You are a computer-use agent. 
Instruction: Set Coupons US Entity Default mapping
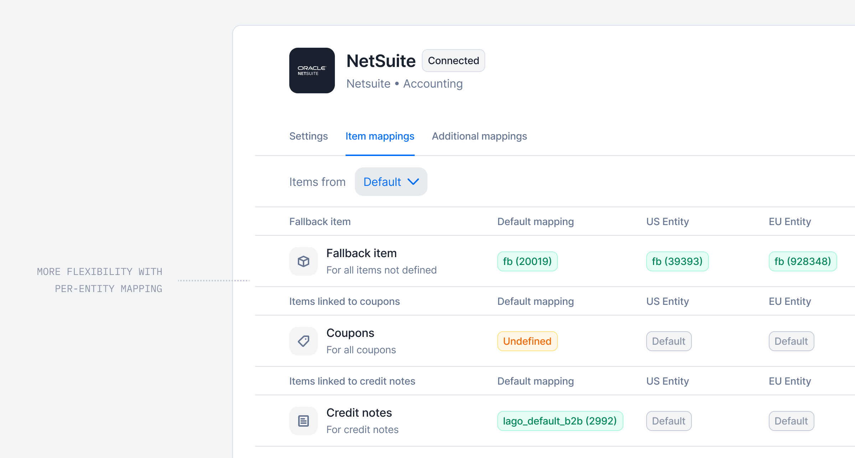[x=669, y=341]
